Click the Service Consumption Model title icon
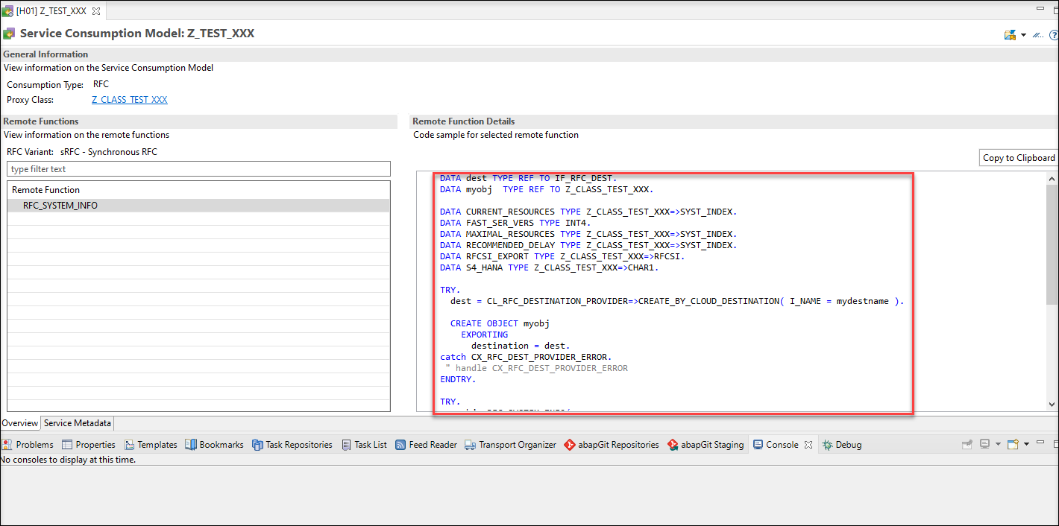 pos(9,34)
